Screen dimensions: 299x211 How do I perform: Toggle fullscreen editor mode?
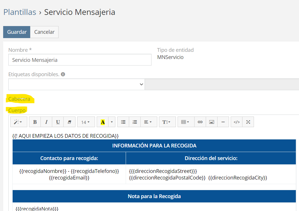[248, 122]
